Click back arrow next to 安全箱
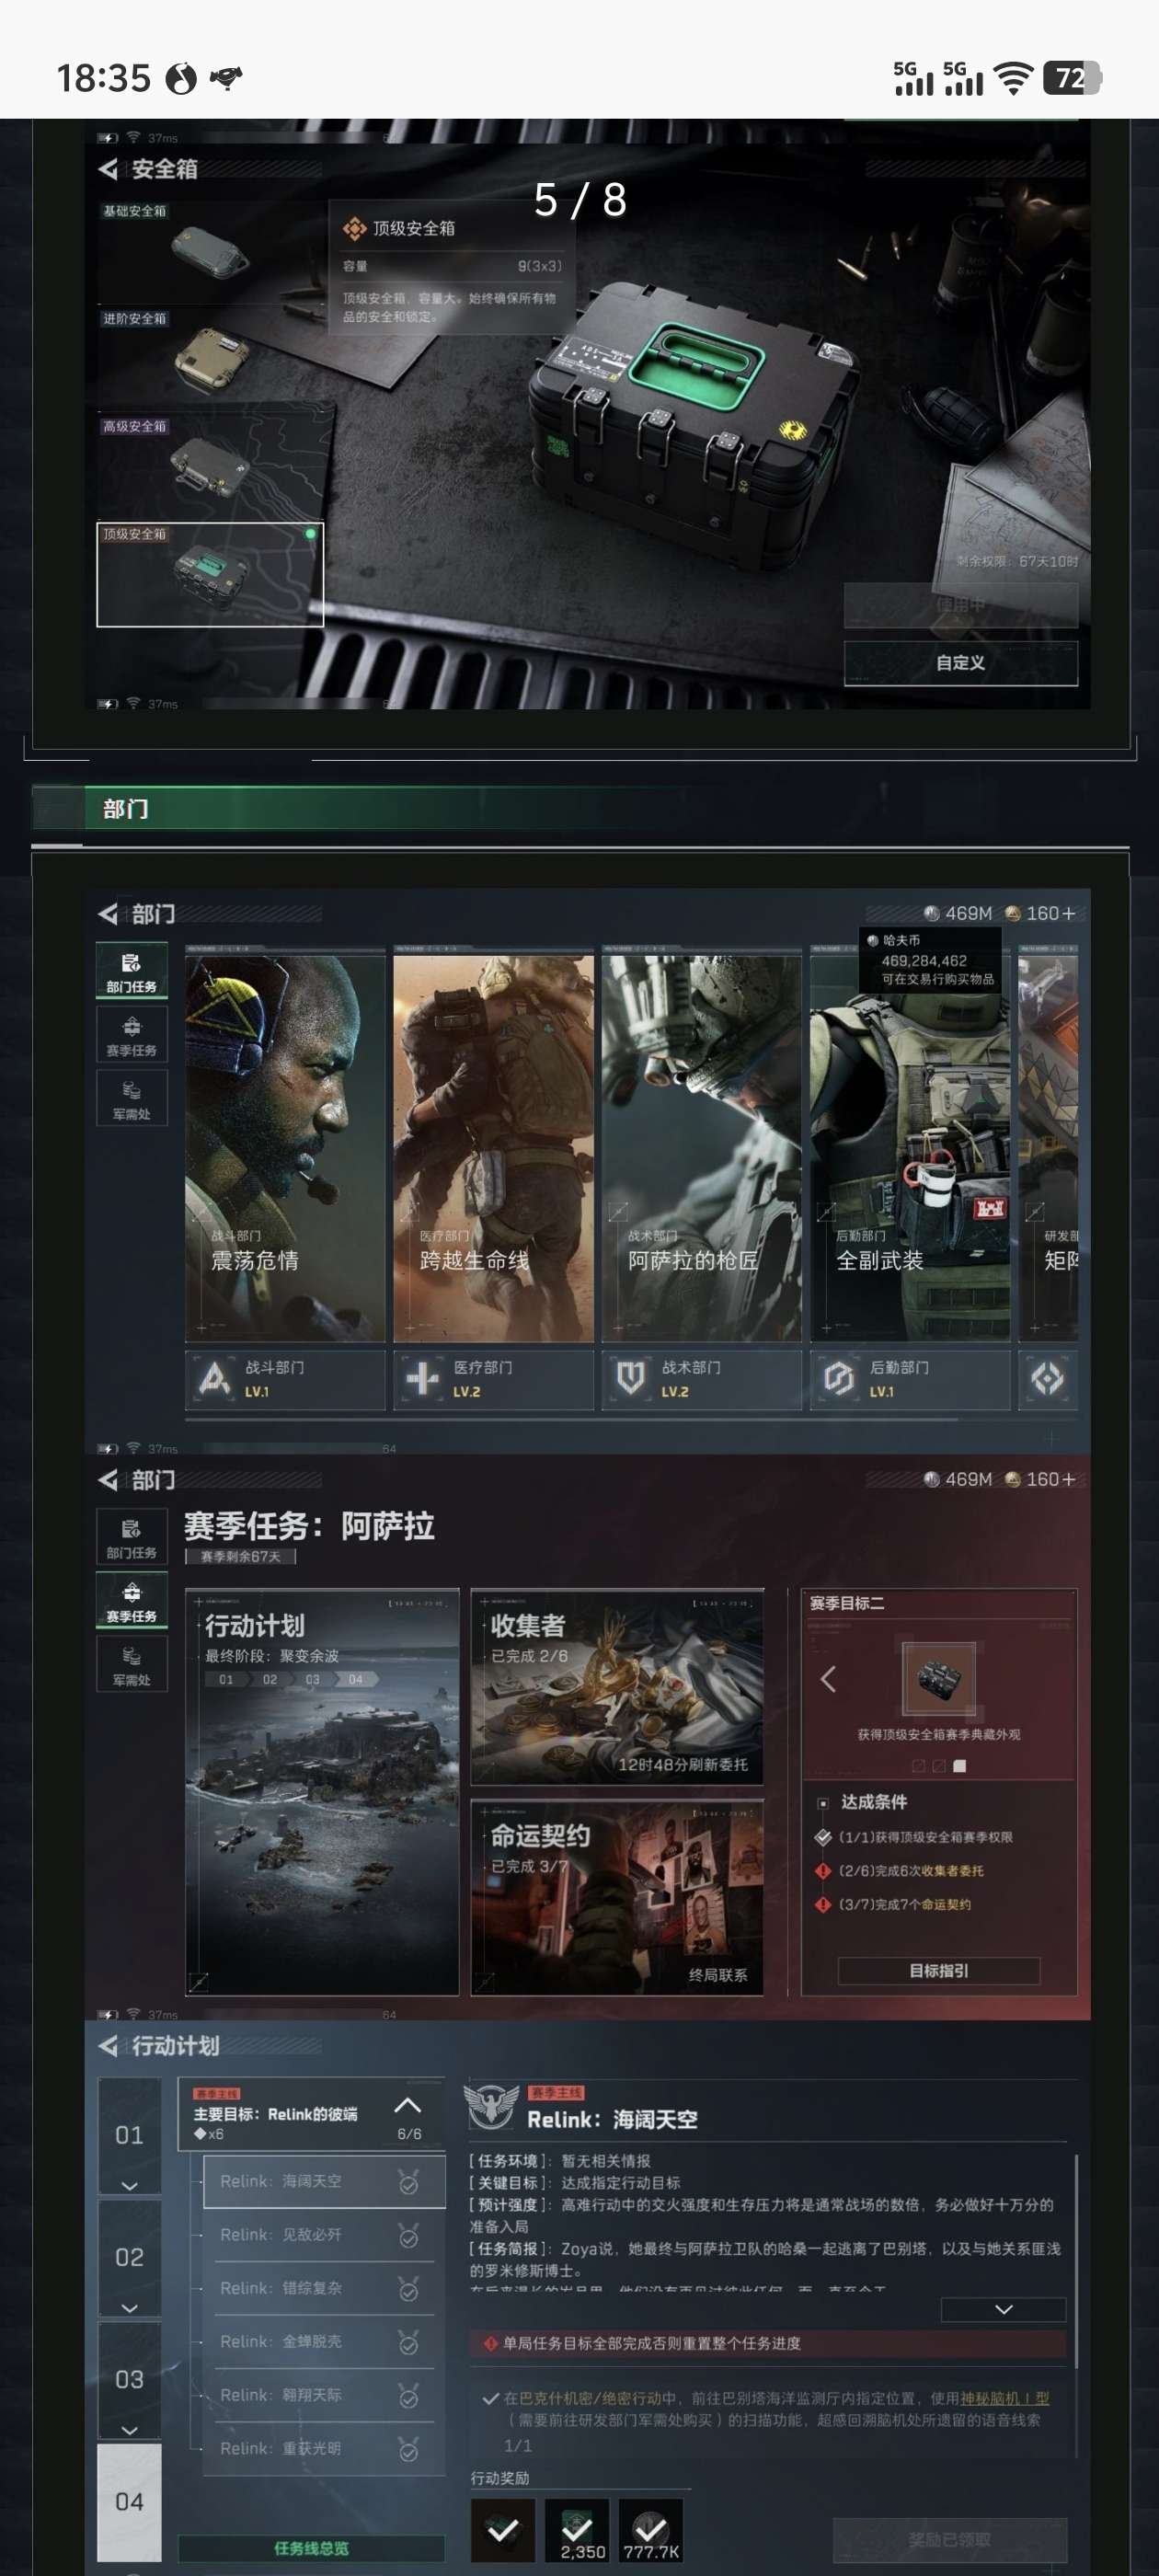The width and height of the screenshot is (1159, 2576). pyautogui.click(x=108, y=169)
